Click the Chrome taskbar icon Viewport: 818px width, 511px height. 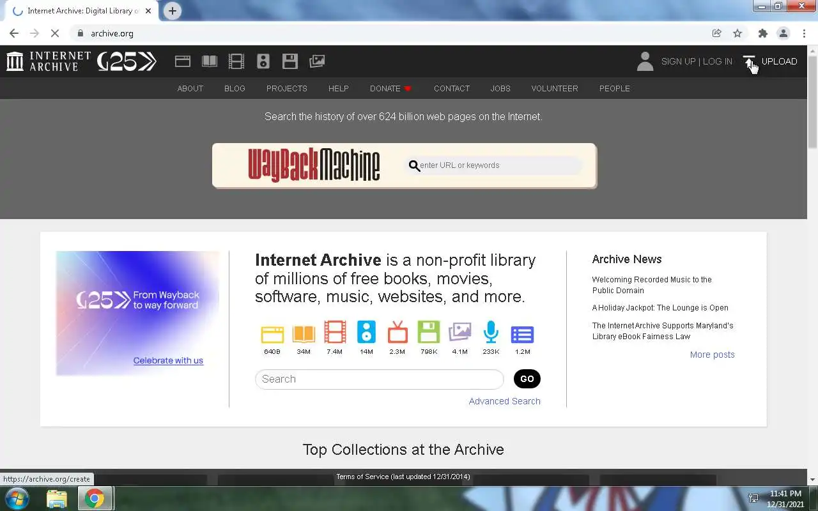tap(95, 498)
